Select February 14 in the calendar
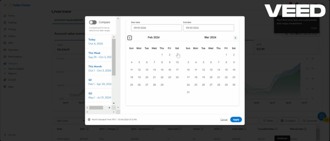330x141 pixels. coord(154,70)
